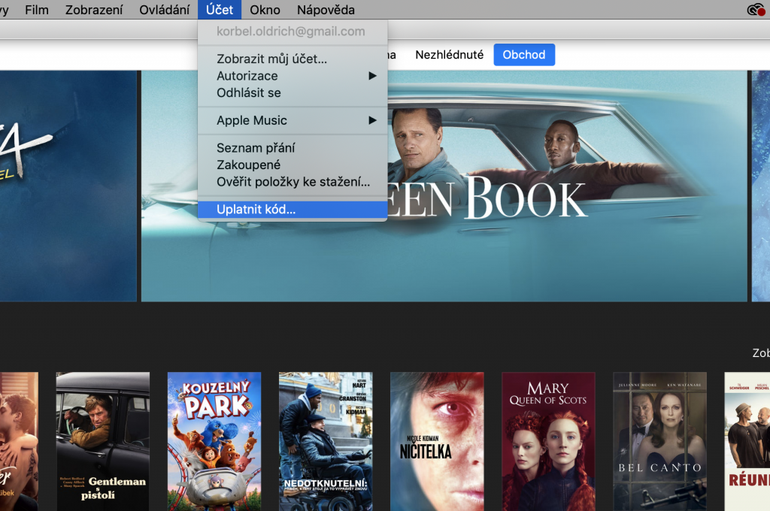Open the Gentleman s pistolí movie poster
The height and width of the screenshot is (511, 770).
tap(102, 441)
